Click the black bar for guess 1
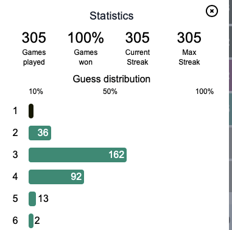Screen dimensions: 232x230 pyautogui.click(x=31, y=111)
